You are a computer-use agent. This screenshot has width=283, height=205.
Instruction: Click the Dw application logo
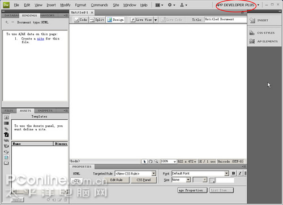coord(6,5)
